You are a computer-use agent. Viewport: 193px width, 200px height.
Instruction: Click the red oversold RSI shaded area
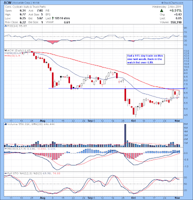pyautogui.click(x=52, y=42)
